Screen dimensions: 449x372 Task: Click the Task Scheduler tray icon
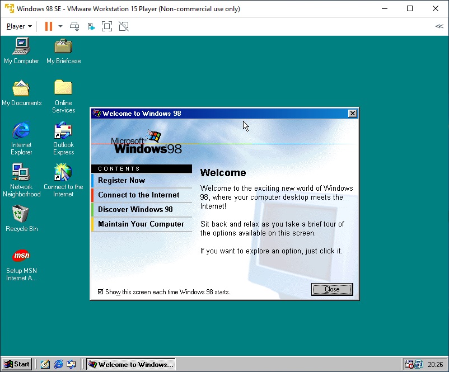point(409,364)
